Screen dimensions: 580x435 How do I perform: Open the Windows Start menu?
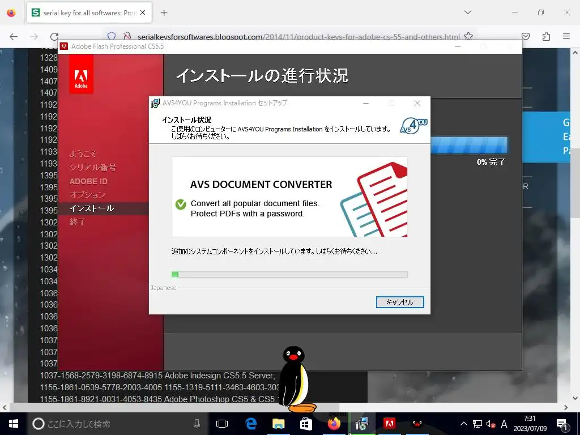coord(14,424)
